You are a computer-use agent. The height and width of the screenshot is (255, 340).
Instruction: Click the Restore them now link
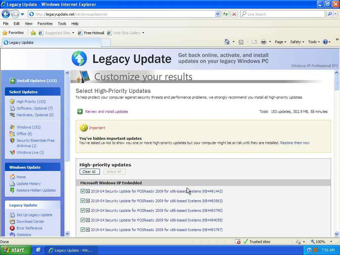[295, 143]
